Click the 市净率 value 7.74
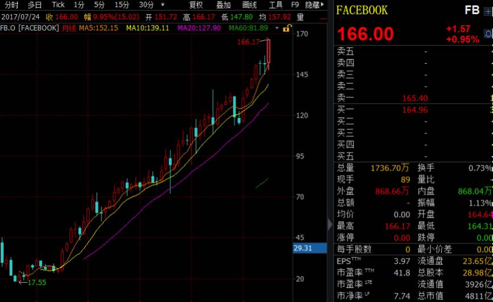The image size is (493, 302). point(402,296)
